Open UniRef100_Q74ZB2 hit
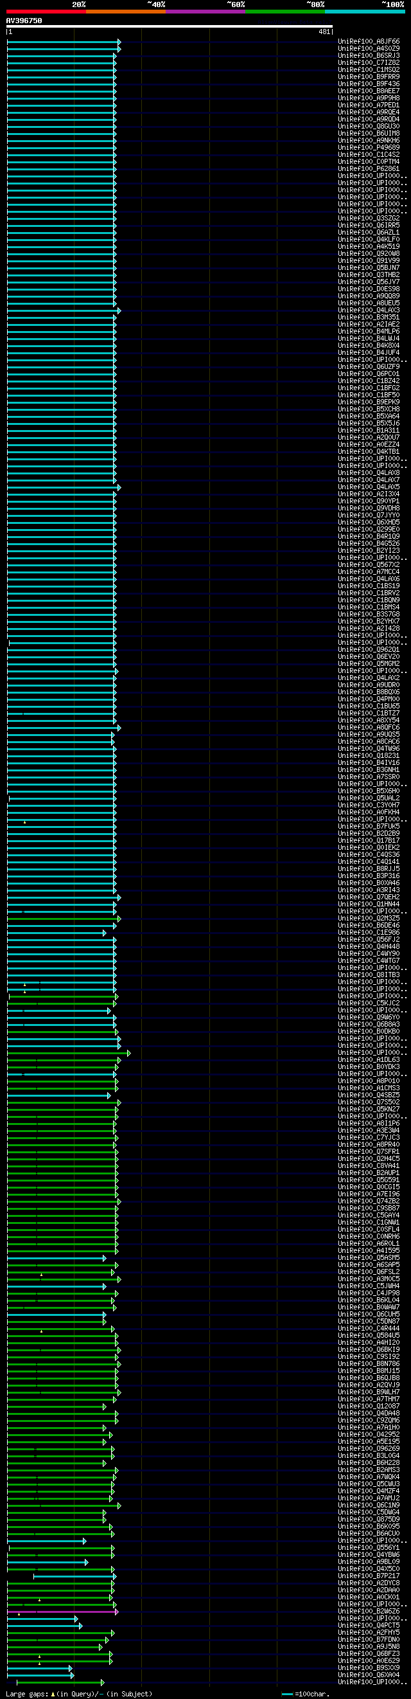Viewport: 411px width, 1699px height. pos(369,1201)
